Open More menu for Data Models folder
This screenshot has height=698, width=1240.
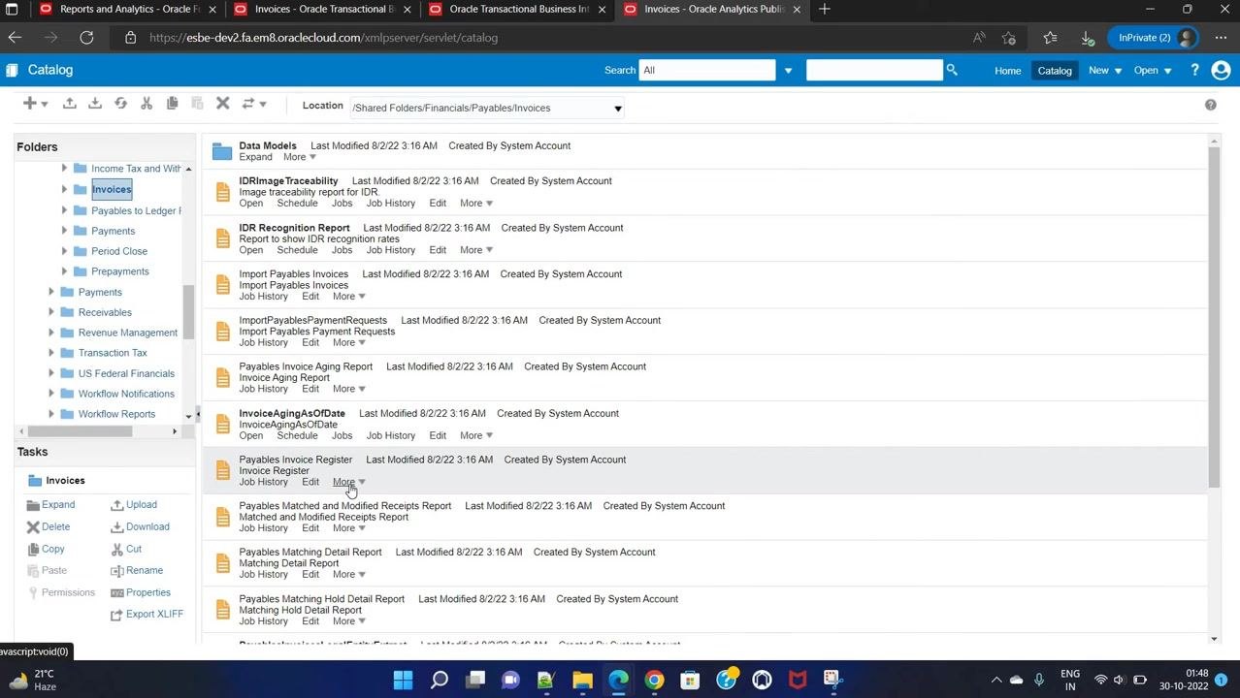click(x=299, y=157)
